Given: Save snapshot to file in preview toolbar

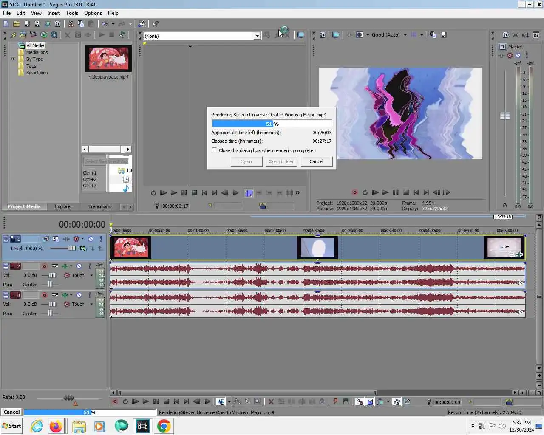Looking at the screenshot, I should coord(444,35).
